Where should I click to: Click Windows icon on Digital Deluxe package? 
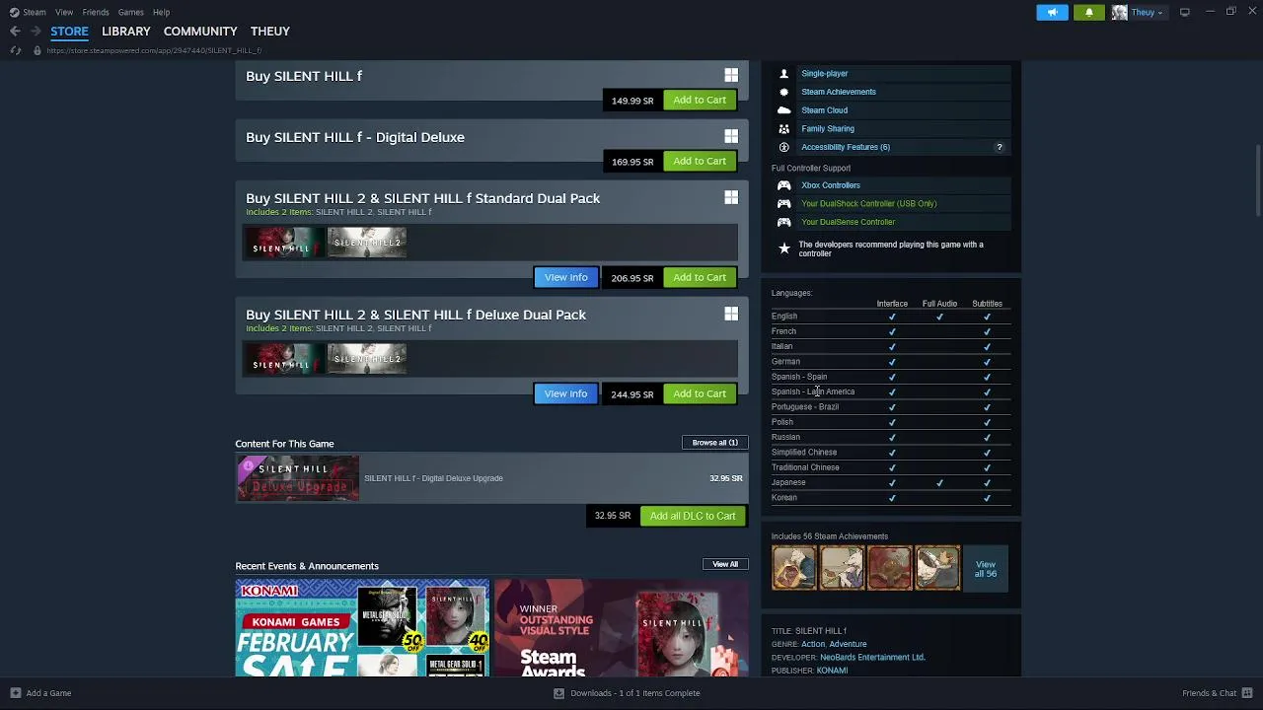pyautogui.click(x=731, y=137)
